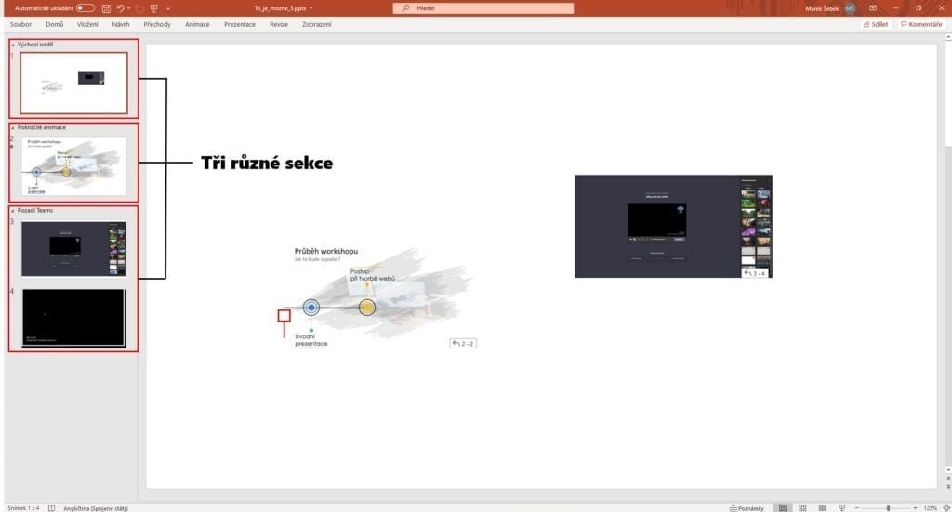Open the Komentáře comments button
This screenshot has width=952, height=512.
920,24
